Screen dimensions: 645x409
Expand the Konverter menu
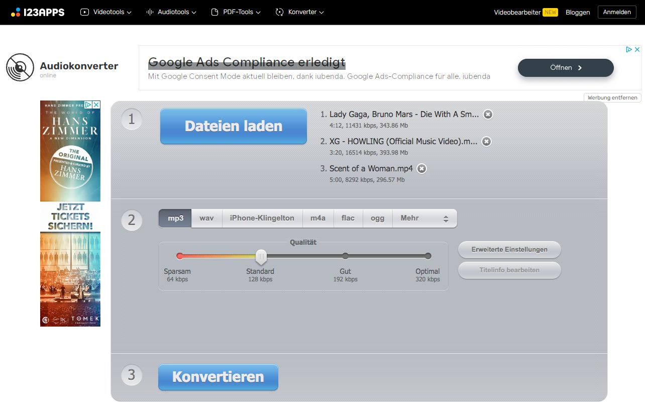[300, 12]
